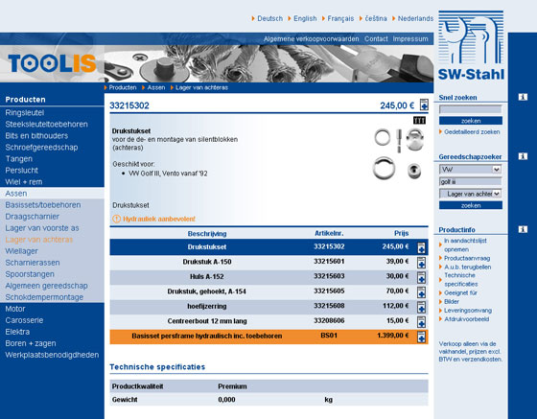537x419 pixels.
Task: Select Wiel + rem category
Action: 24,182
